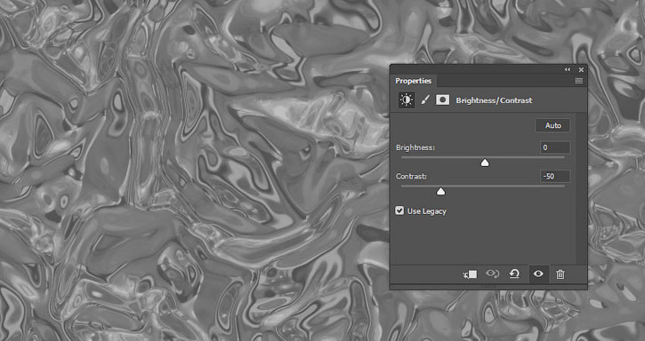Click the Brightness/Contrast title text
Viewport: 645px width, 341px height.
tap(494, 100)
